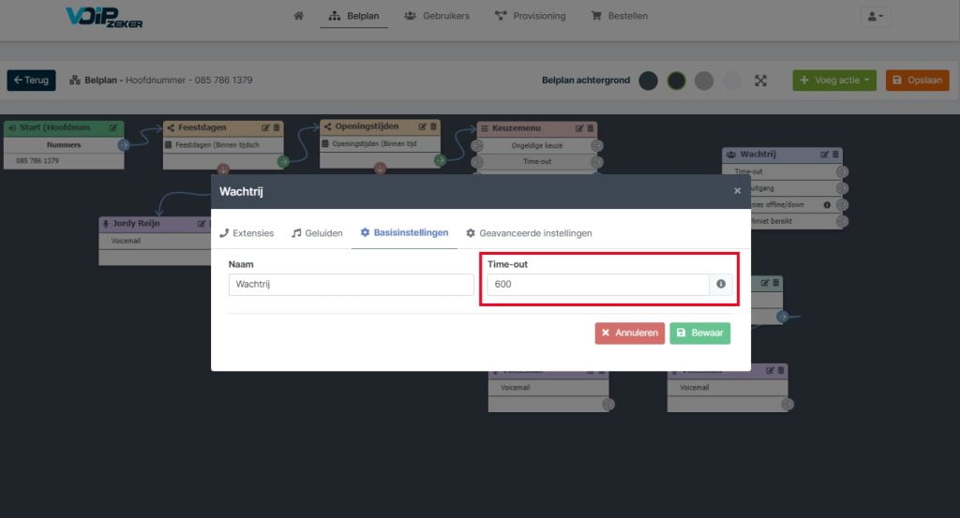Click the Nummers output connector of Start node
960x518 pixels.
[124, 145]
